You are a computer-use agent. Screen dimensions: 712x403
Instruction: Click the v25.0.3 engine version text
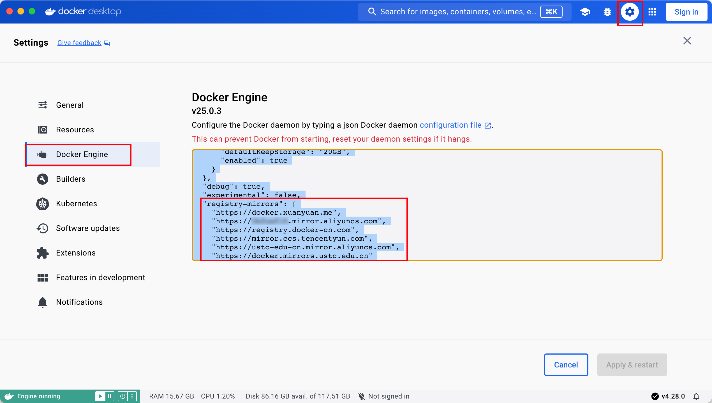pos(207,111)
